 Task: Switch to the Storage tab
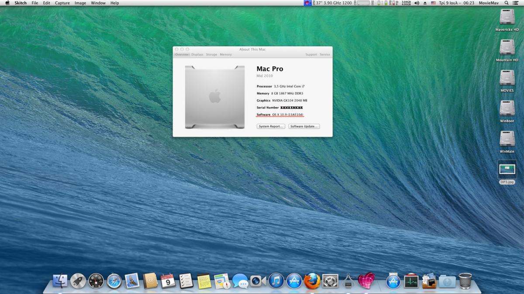click(211, 54)
